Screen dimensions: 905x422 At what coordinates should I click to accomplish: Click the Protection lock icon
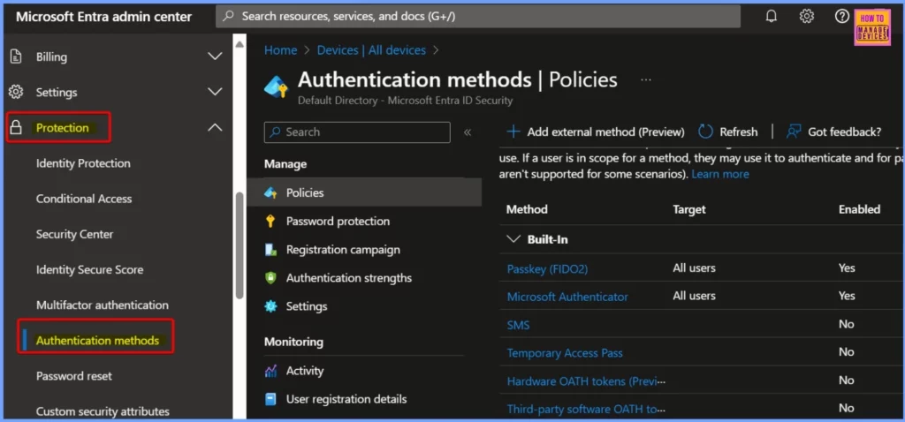pos(16,127)
